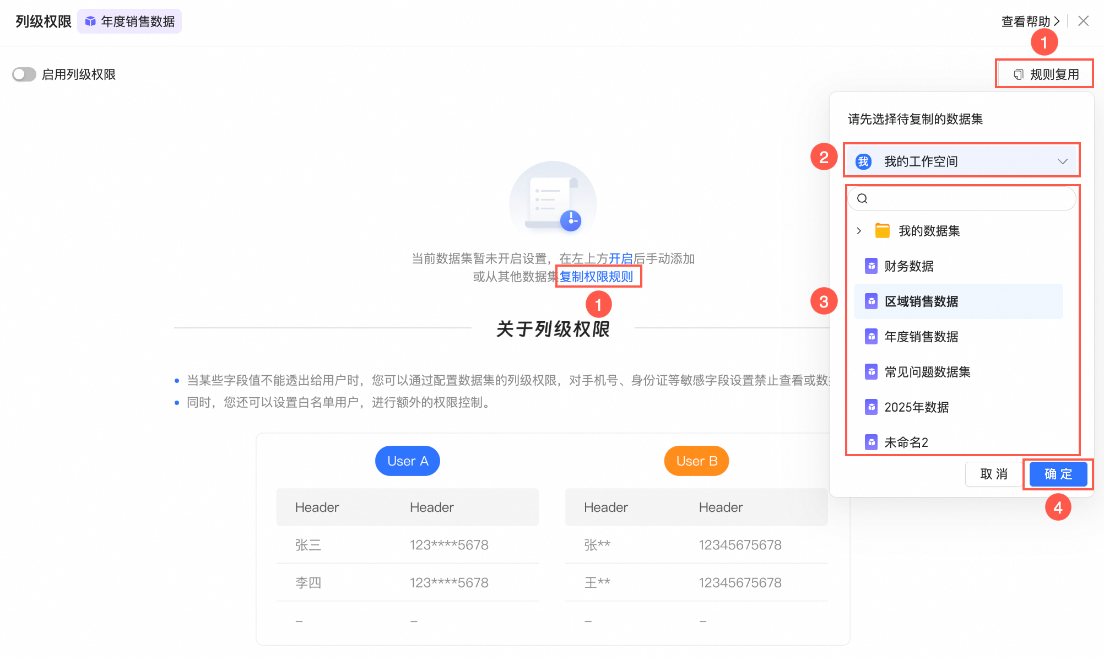Click the 未命名2 dataset icon
The width and height of the screenshot is (1104, 659).
872,442
